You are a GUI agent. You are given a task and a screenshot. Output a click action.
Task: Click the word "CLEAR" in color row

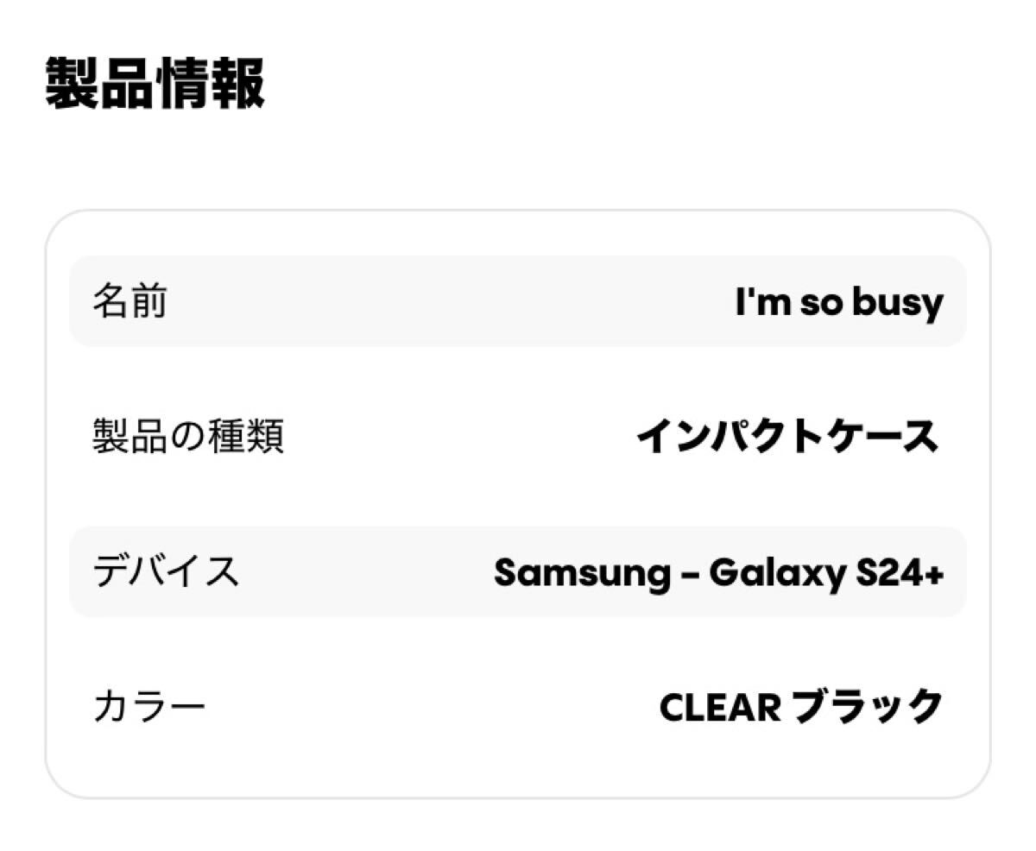720,708
